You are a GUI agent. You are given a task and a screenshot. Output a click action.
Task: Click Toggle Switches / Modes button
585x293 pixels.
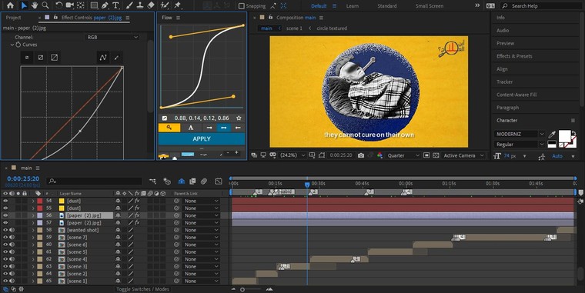pyautogui.click(x=142, y=289)
